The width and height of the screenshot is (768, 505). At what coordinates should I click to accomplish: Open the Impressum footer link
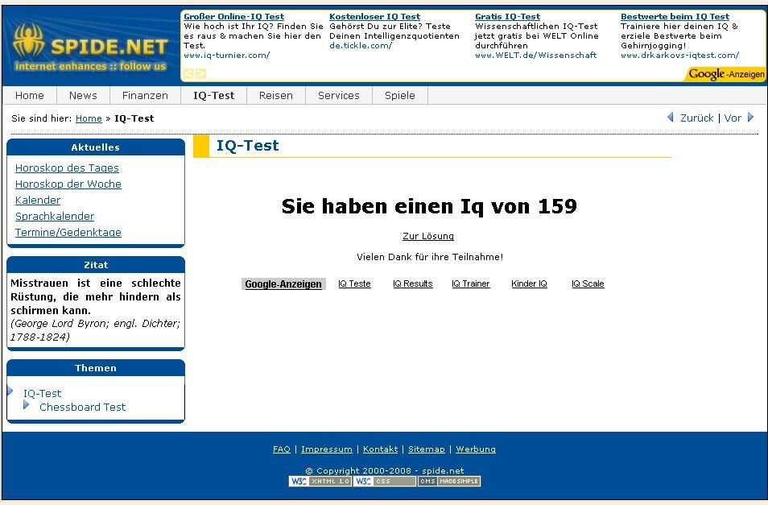click(326, 449)
